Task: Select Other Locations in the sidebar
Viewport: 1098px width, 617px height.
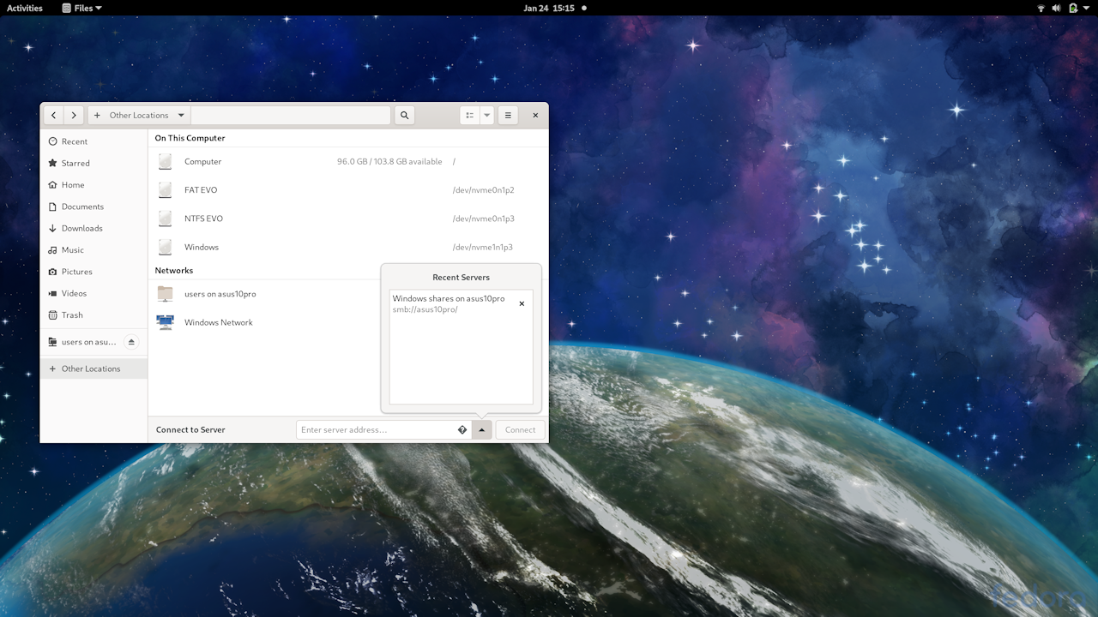Action: [94, 368]
